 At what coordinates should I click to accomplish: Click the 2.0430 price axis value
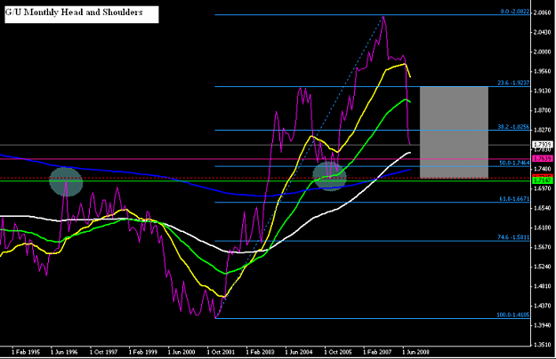click(542, 33)
